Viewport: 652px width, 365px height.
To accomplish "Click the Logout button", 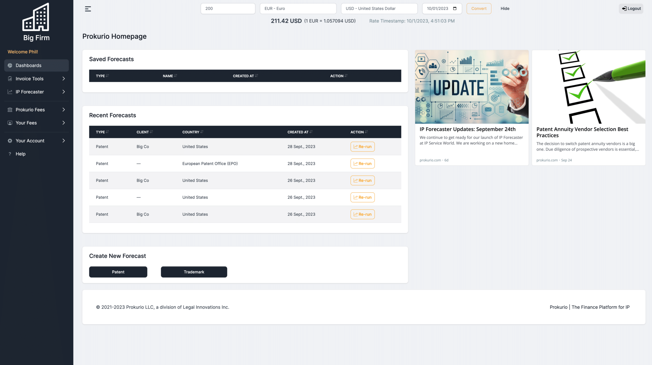I will tap(631, 9).
